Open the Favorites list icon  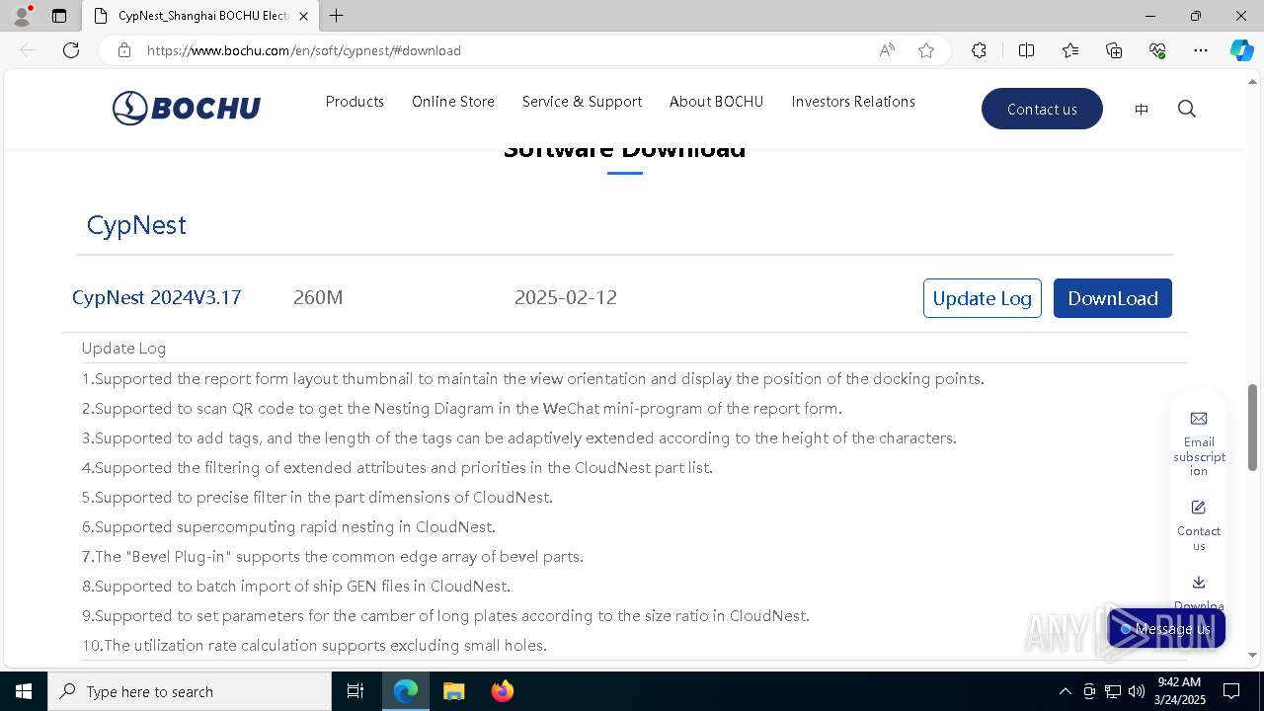click(x=1070, y=50)
